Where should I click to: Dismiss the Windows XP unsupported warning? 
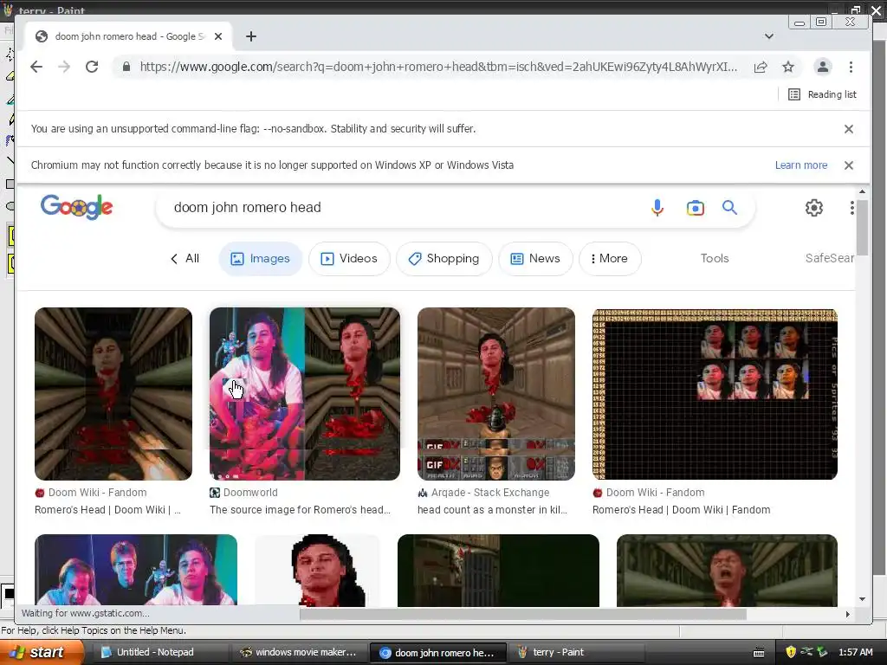(x=849, y=165)
